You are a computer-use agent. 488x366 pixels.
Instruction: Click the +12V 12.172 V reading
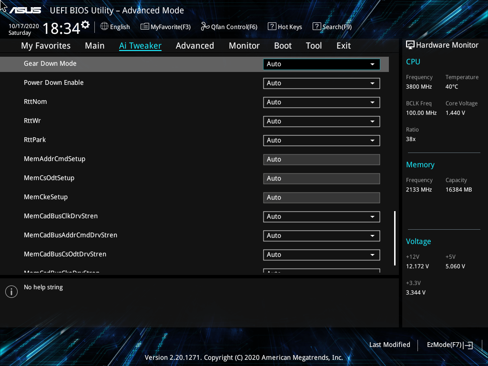417,266
